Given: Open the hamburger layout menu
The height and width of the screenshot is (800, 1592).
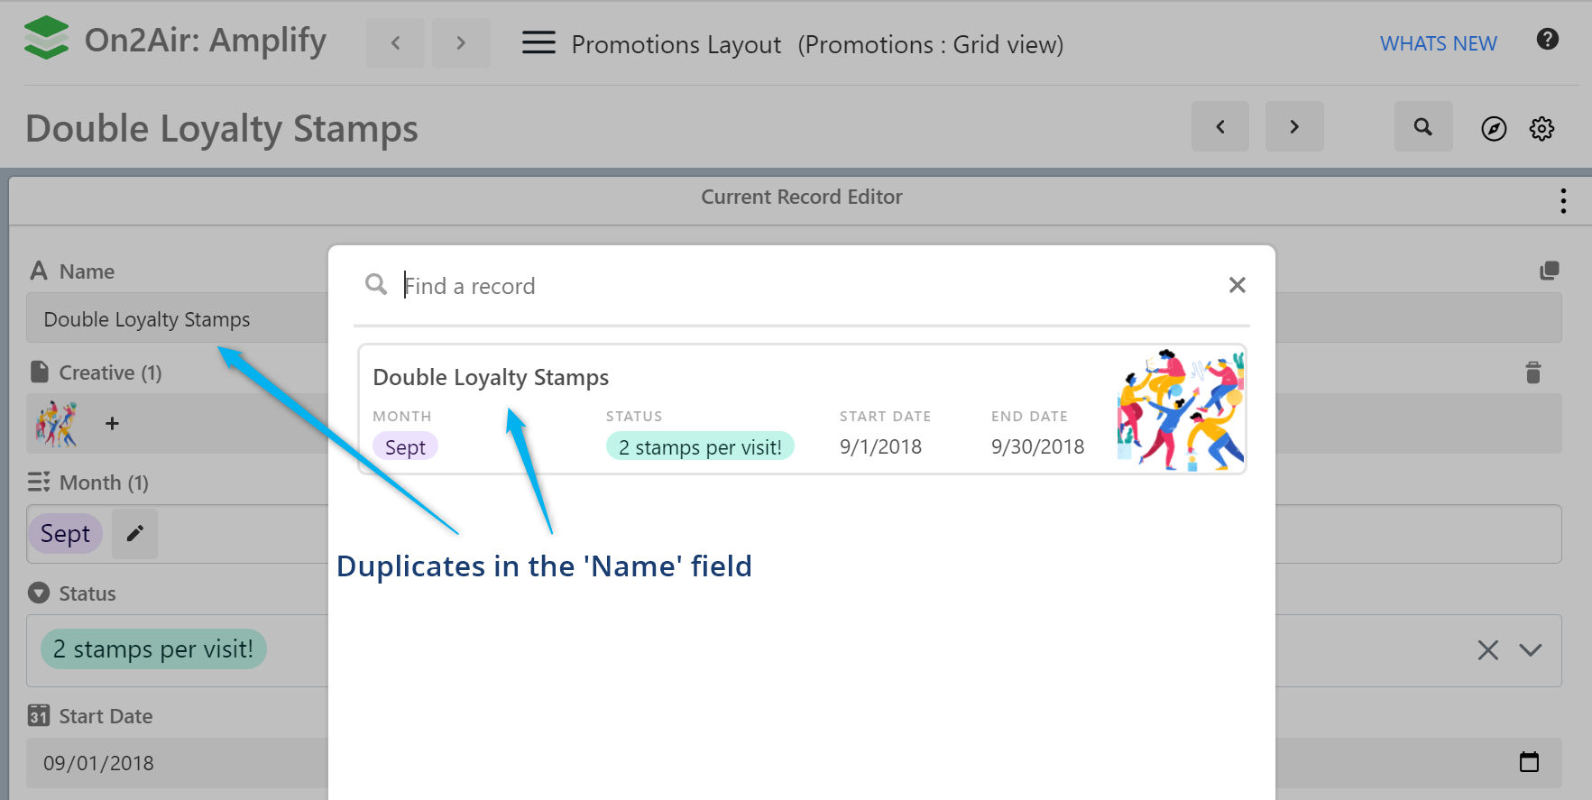Looking at the screenshot, I should (x=538, y=41).
